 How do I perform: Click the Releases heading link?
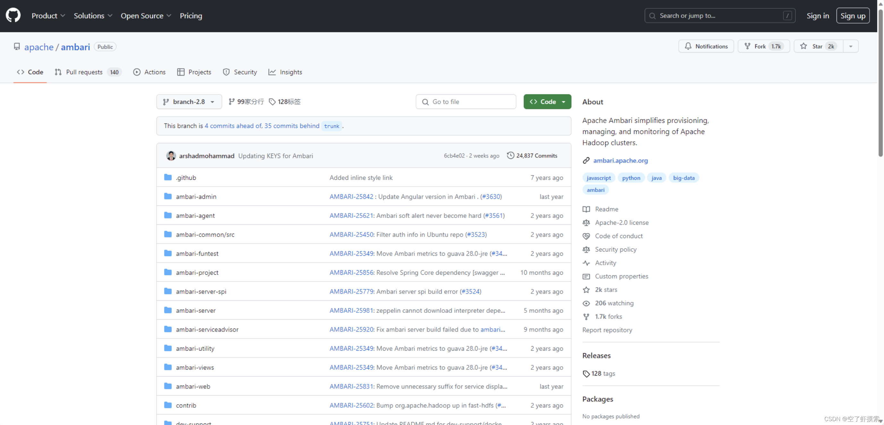coord(596,356)
